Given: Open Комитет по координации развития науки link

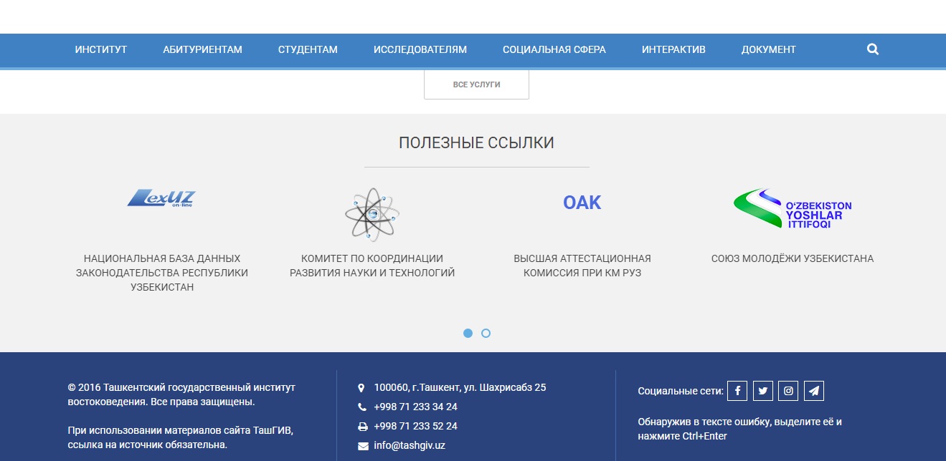Looking at the screenshot, I should (x=372, y=266).
